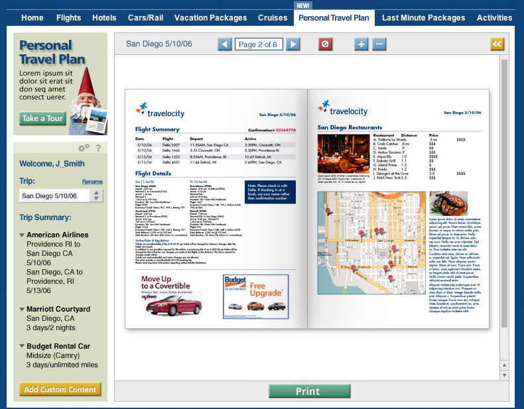Click the scrollbar up arrow
This screenshot has width=524, height=409.
click(504, 365)
